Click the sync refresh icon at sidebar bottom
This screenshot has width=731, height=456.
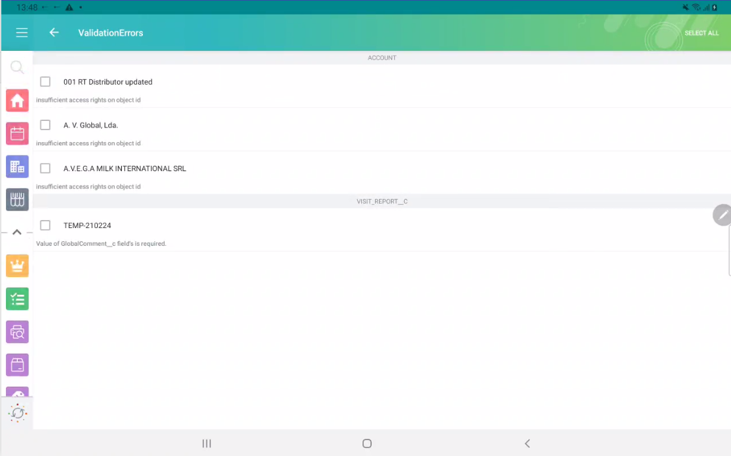(17, 412)
